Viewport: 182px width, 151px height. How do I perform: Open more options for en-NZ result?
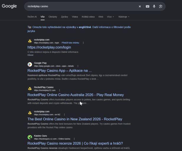tap(64, 114)
